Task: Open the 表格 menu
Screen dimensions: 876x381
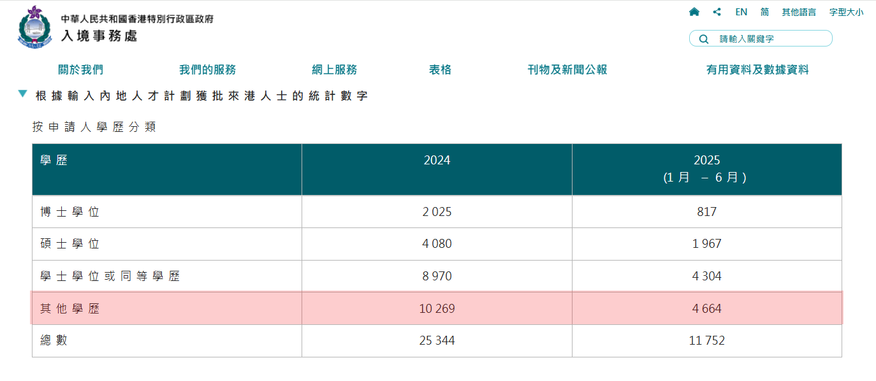Action: point(440,70)
